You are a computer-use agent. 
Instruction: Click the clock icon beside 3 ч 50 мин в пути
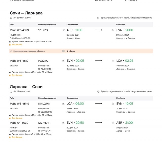pos(11,18)
